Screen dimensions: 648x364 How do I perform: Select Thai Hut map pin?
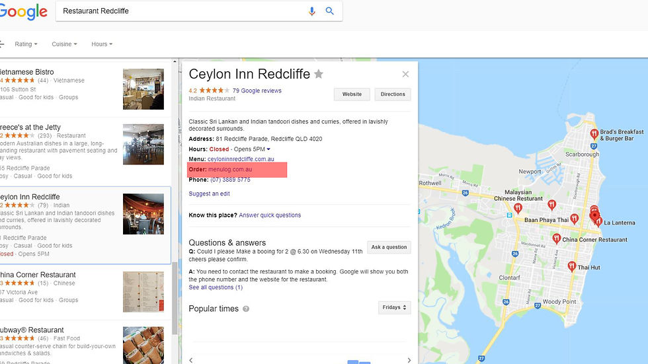coord(572,267)
